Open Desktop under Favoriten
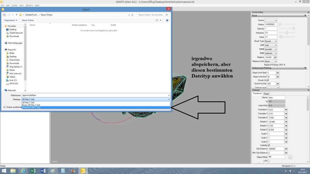310x174 pixels. point(13,29)
